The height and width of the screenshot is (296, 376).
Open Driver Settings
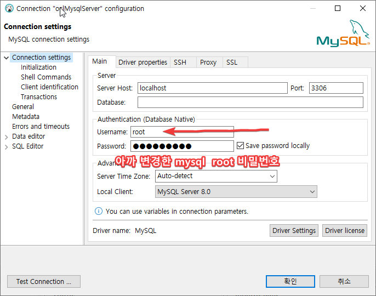294,231
